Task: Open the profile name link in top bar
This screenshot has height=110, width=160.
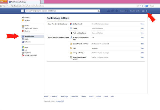Action: pyautogui.click(x=135, y=11)
